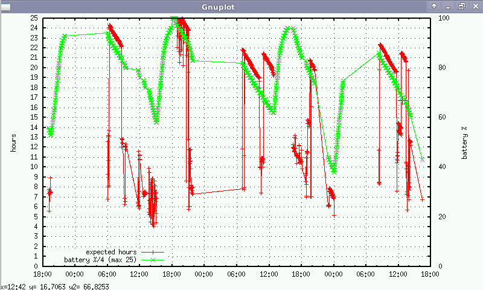
Task: Click the 60 tick on battery axis
Action: 440,117
